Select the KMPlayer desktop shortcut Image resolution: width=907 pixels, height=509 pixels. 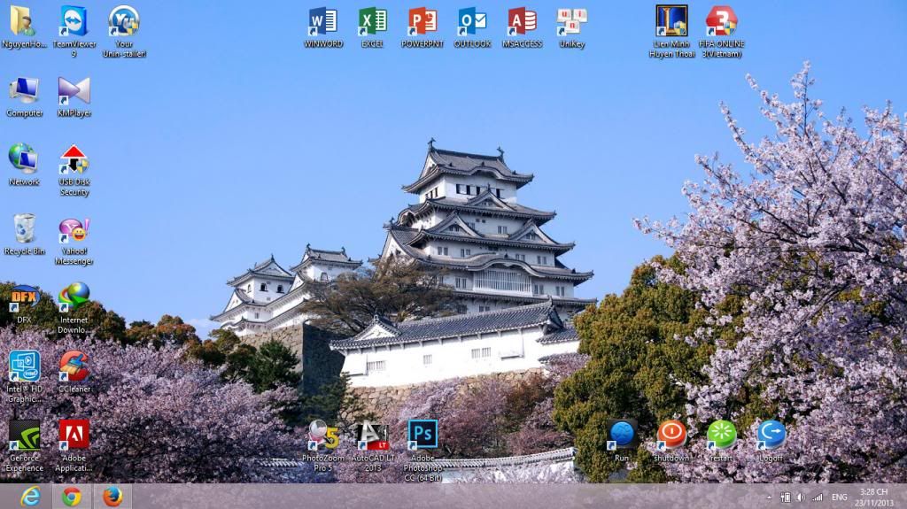click(74, 91)
